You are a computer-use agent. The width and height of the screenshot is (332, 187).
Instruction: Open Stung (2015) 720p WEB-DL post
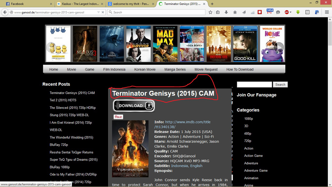click(x=69, y=115)
